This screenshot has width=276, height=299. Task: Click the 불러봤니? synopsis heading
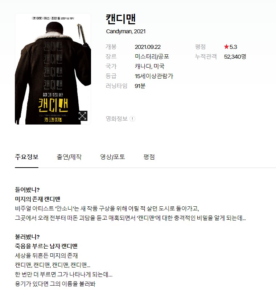27,237
